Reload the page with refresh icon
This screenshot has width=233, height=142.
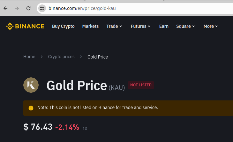pos(28,8)
